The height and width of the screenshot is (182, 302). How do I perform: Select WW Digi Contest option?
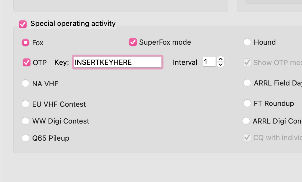(25, 121)
